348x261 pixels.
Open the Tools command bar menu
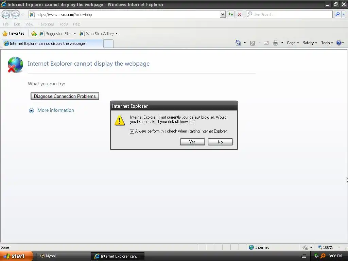tap(327, 43)
